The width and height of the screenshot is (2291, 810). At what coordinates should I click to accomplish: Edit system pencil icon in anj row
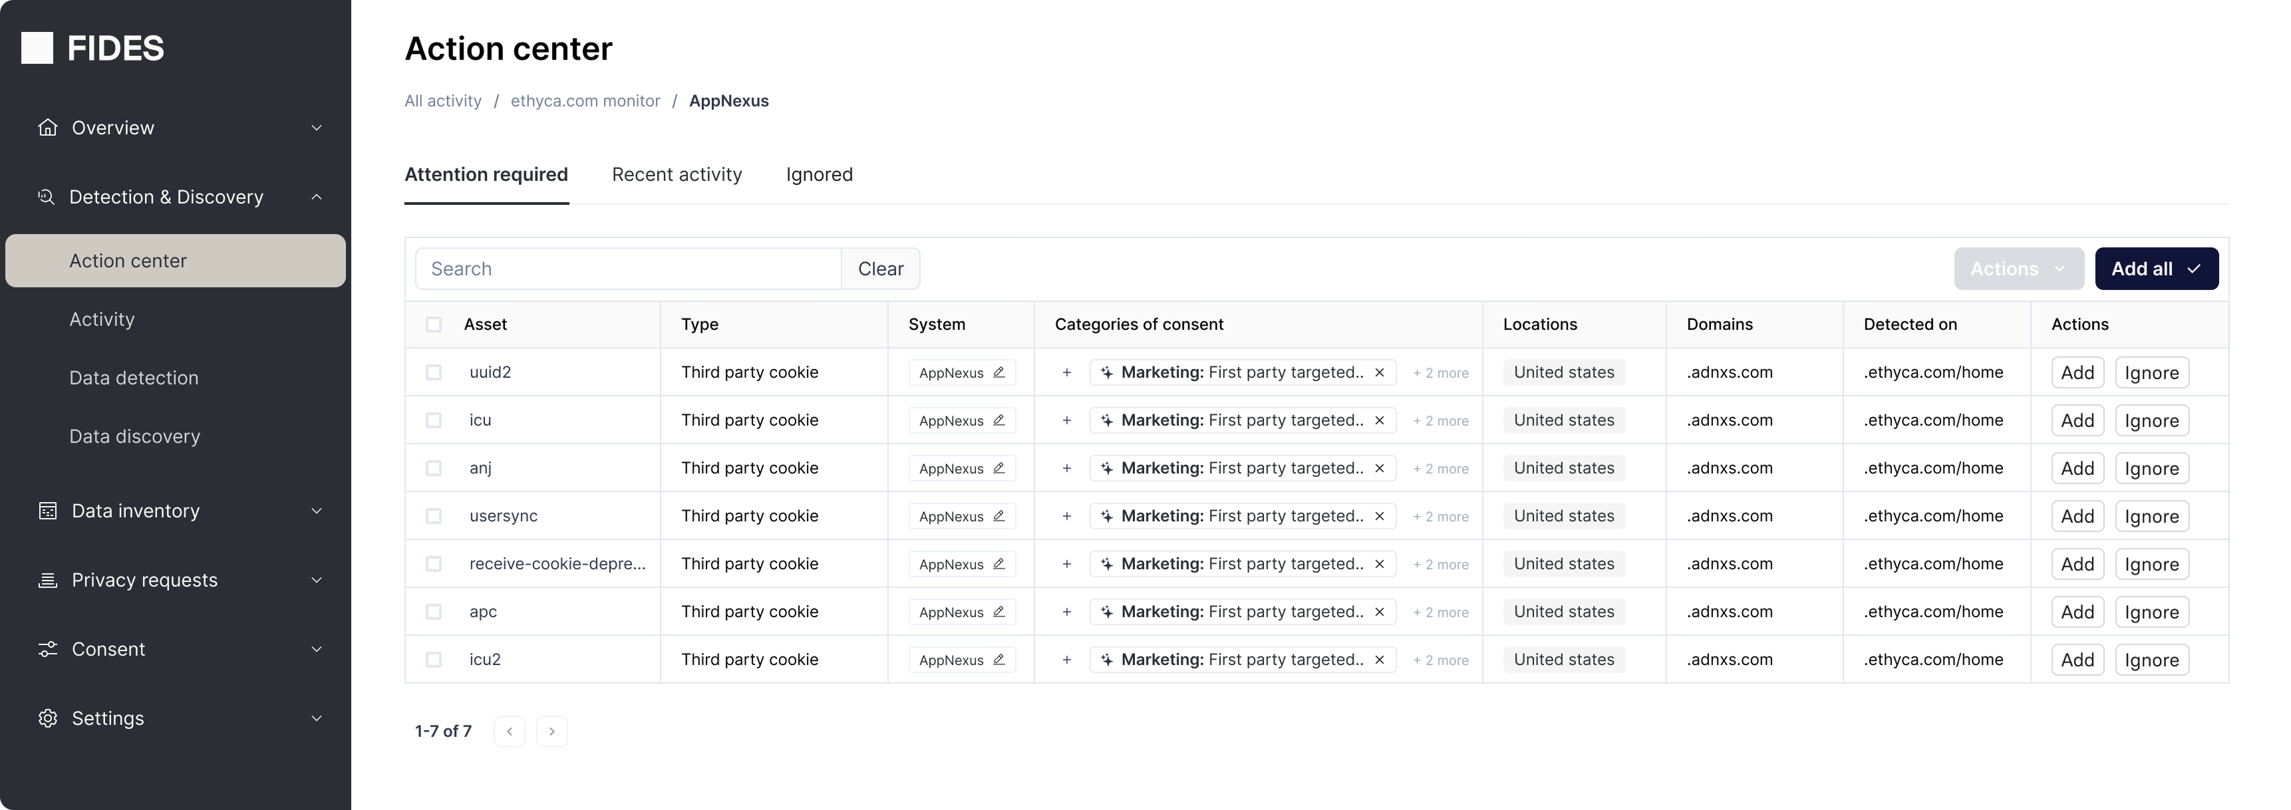coord(998,469)
